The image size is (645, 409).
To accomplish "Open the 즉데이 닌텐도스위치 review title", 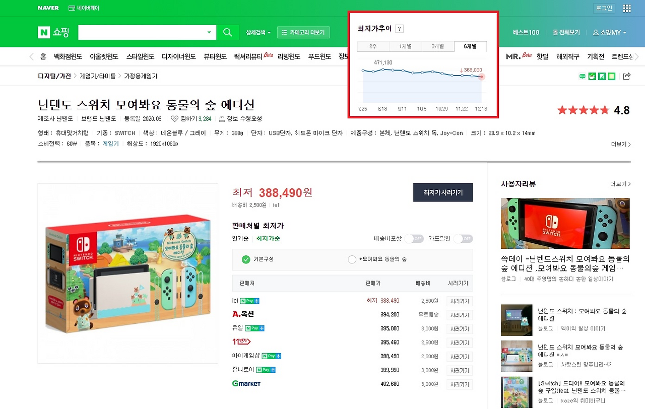I will coord(565,263).
